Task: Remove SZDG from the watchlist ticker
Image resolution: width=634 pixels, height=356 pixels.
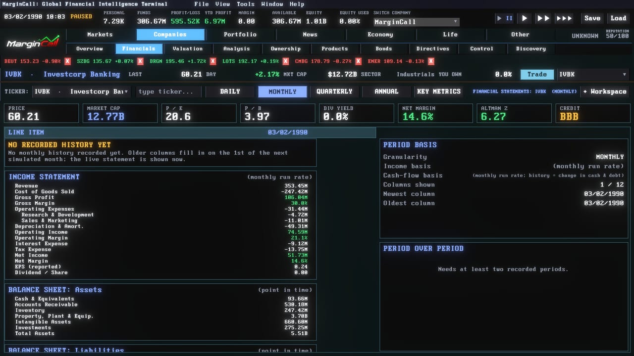Action: pos(140,61)
